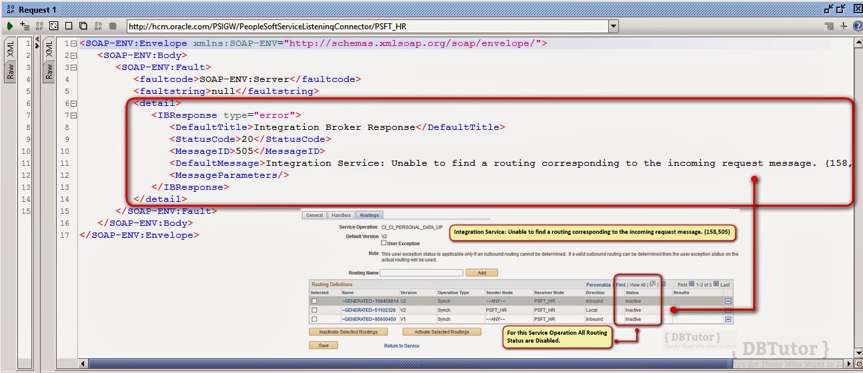Click the greyed SOAP icon beside the stop button
863x373 pixels.
98,26
